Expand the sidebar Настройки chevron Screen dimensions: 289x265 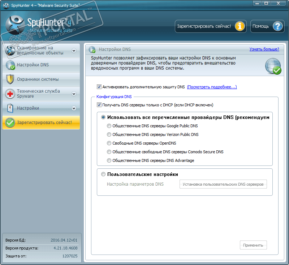click(x=74, y=108)
